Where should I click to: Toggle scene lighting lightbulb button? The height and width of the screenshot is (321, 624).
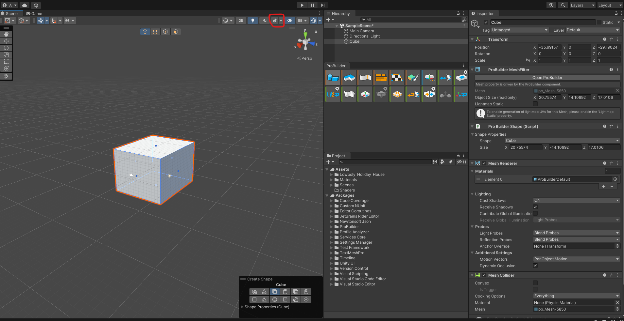(x=252, y=21)
